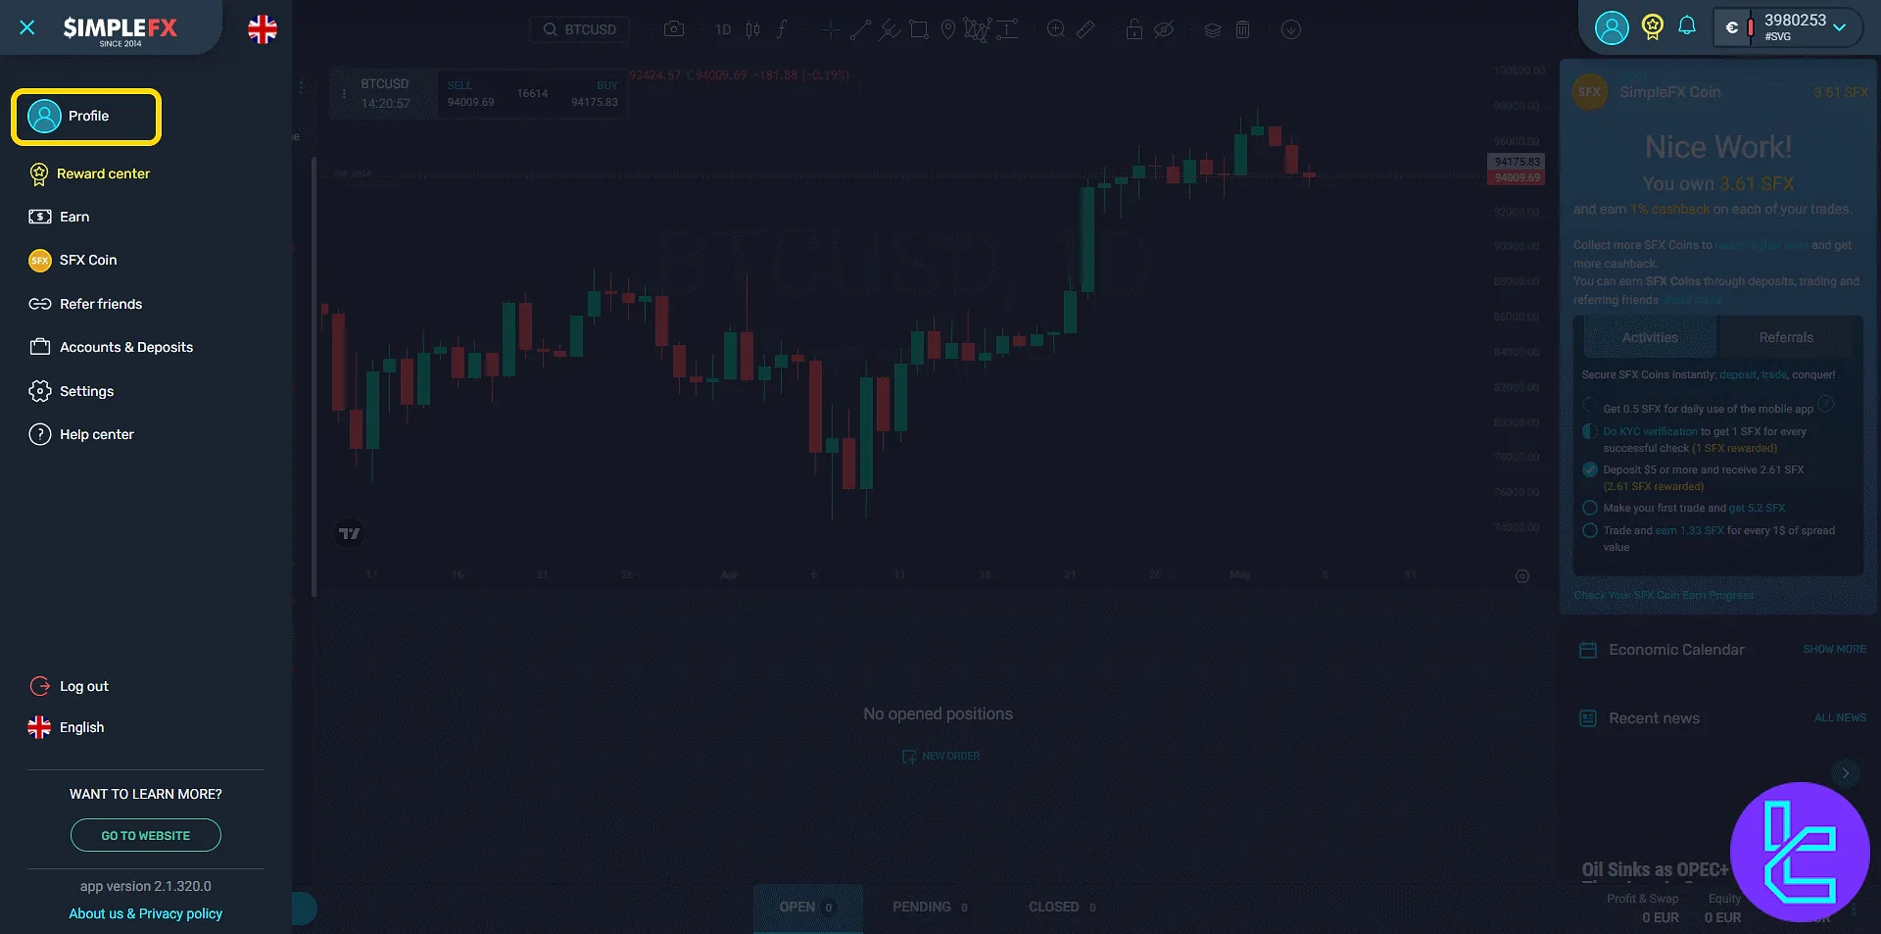Open Settings from the side menu

pyautogui.click(x=71, y=391)
